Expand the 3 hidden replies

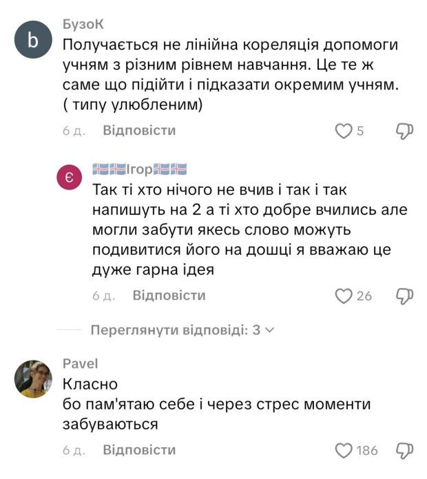point(176,330)
